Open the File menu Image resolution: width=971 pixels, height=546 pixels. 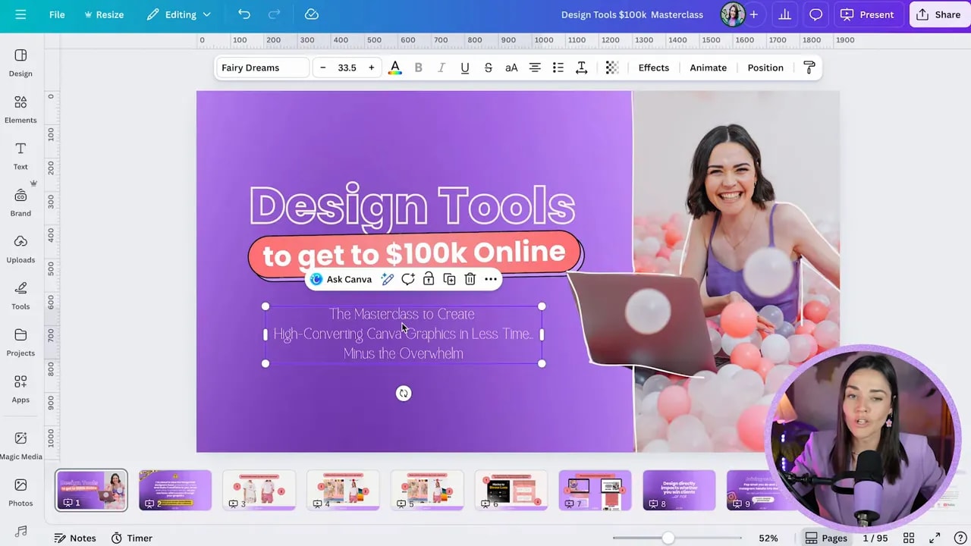57,14
